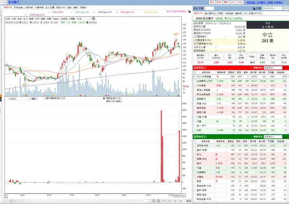Check the 花旗環球 row checkbox
The height and width of the screenshot is (204, 289).
194,172
